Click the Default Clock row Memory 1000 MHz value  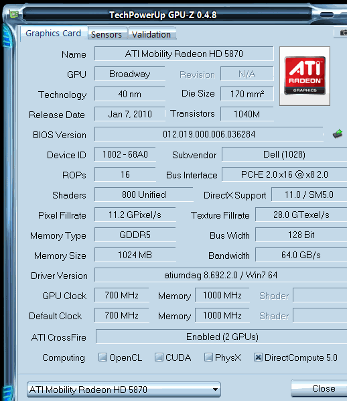tap(222, 315)
